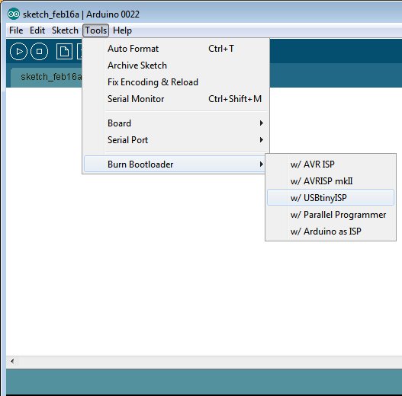Expand the Board submenu arrow
The image size is (402, 396).
[261, 123]
